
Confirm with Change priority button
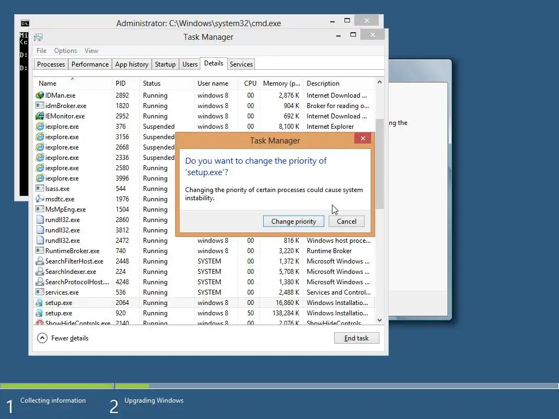point(293,222)
